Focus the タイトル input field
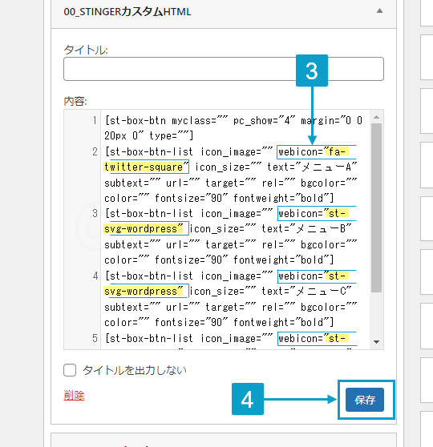The width and height of the screenshot is (433, 447). tap(224, 69)
